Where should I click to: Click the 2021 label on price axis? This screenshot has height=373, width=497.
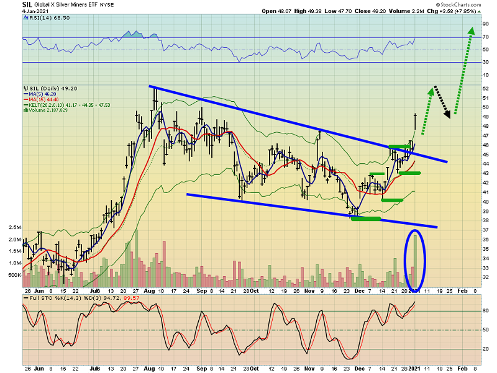pyautogui.click(x=414, y=290)
